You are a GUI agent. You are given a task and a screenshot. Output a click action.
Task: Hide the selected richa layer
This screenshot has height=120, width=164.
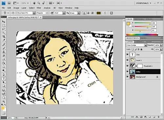click(x=127, y=72)
